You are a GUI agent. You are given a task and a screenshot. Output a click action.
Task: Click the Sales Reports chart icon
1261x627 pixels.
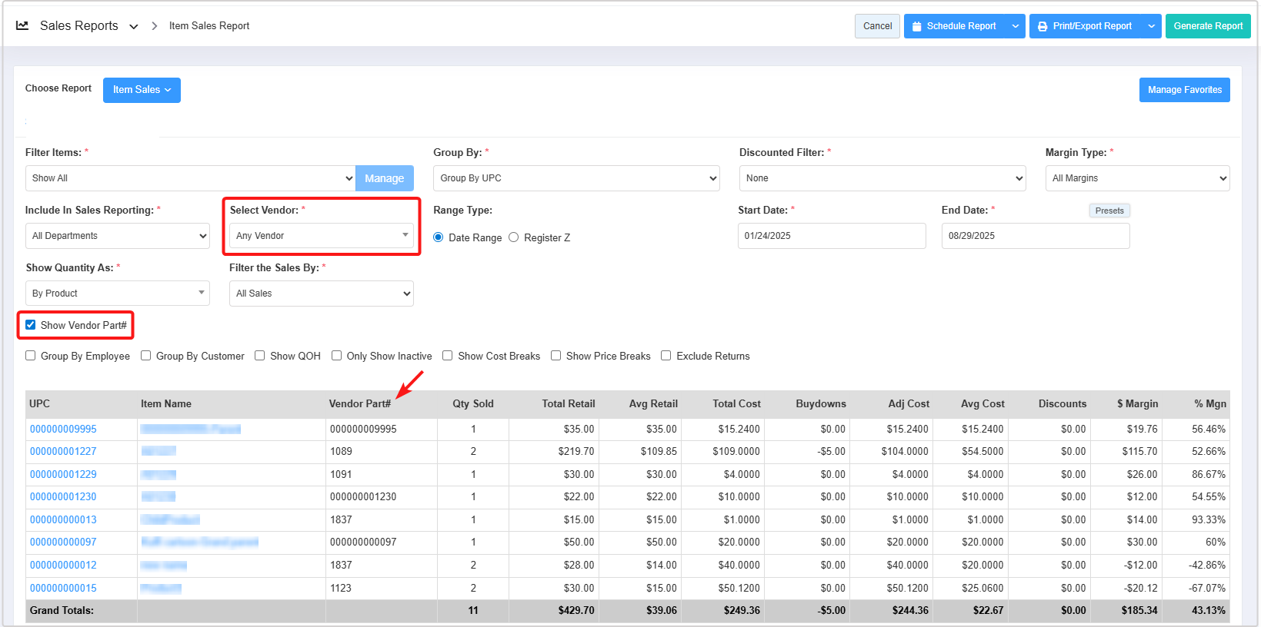click(x=22, y=25)
